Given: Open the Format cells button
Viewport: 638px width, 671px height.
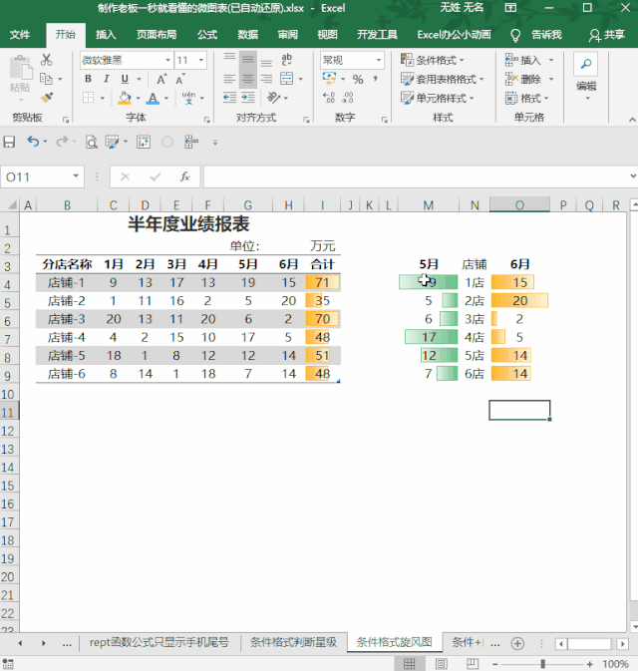Looking at the screenshot, I should [x=526, y=98].
